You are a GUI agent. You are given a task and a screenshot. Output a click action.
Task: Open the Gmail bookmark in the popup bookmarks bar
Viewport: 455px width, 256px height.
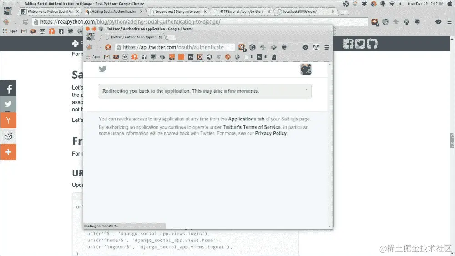click(107, 57)
